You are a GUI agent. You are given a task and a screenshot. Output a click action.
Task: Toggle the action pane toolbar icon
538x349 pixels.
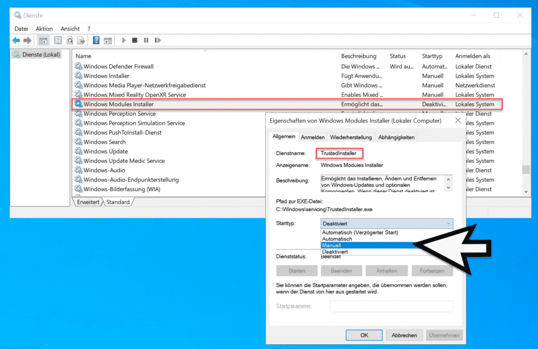coord(108,40)
